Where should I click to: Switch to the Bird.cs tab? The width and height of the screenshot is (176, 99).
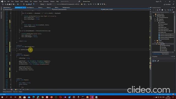click(x=56, y=7)
